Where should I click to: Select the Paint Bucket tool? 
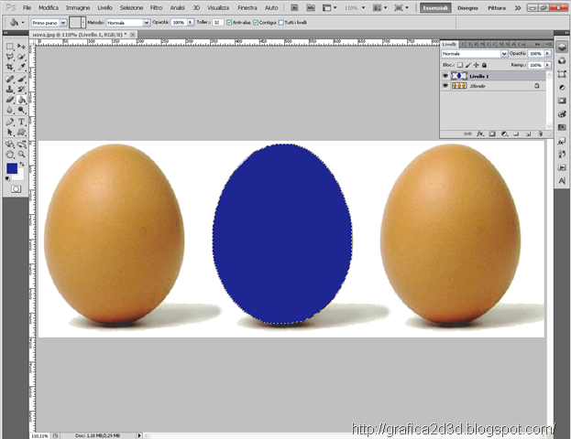(21, 100)
